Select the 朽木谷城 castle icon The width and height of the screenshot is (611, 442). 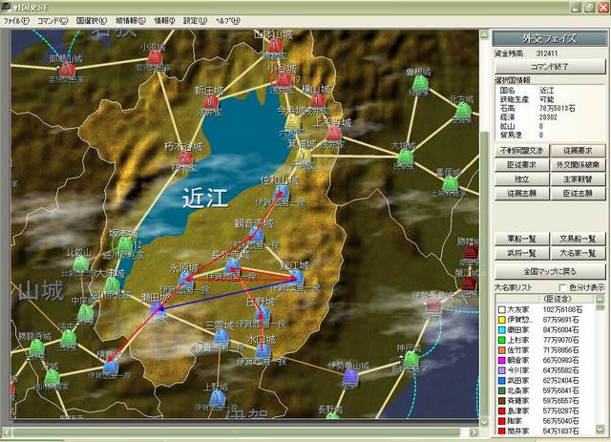pyautogui.click(x=185, y=158)
